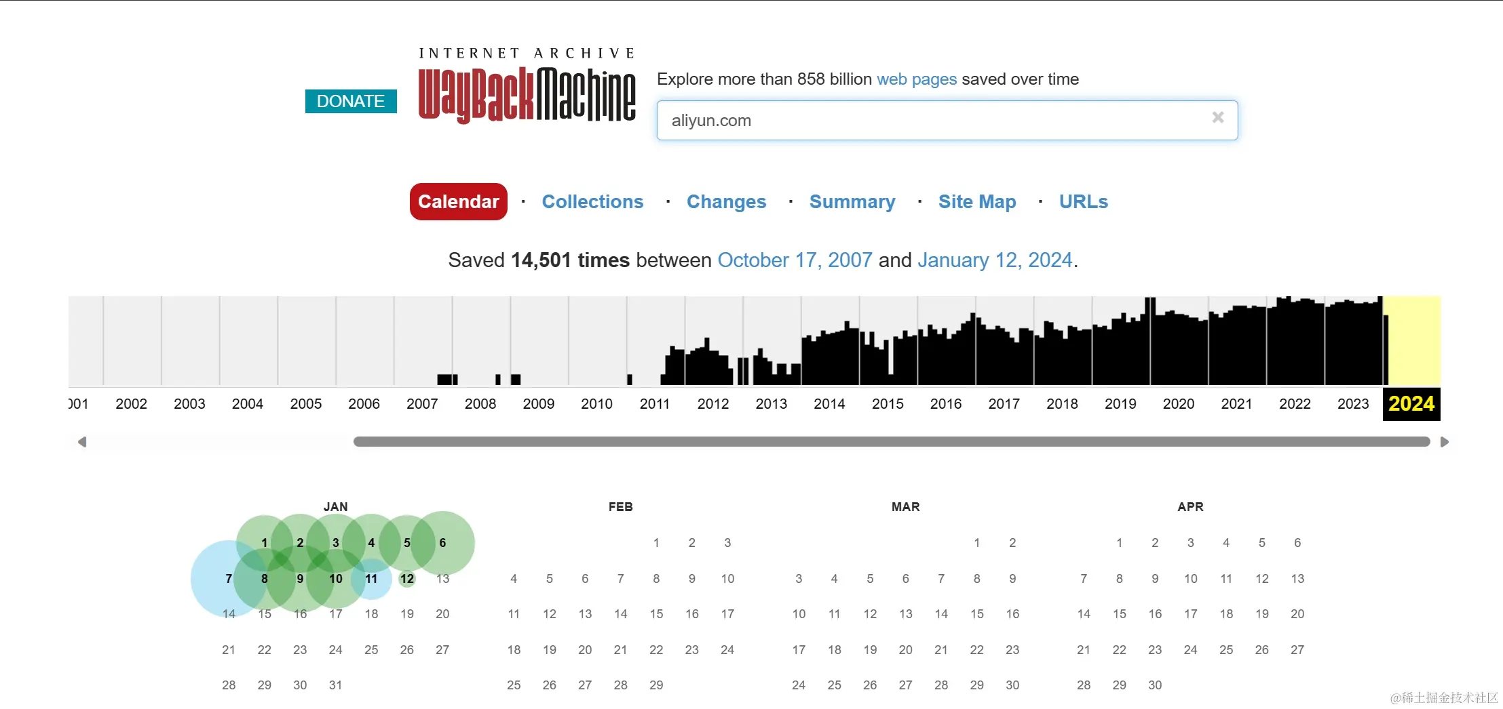Screen dimensions: 1503x709
Task: Select year 2016 on the timeline
Action: coord(946,404)
